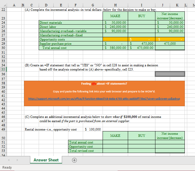
Task: Click the BUY header in row 23
Action: (142, 16)
